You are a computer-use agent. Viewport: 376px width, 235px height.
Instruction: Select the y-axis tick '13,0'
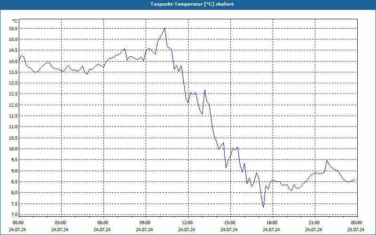click(x=14, y=83)
